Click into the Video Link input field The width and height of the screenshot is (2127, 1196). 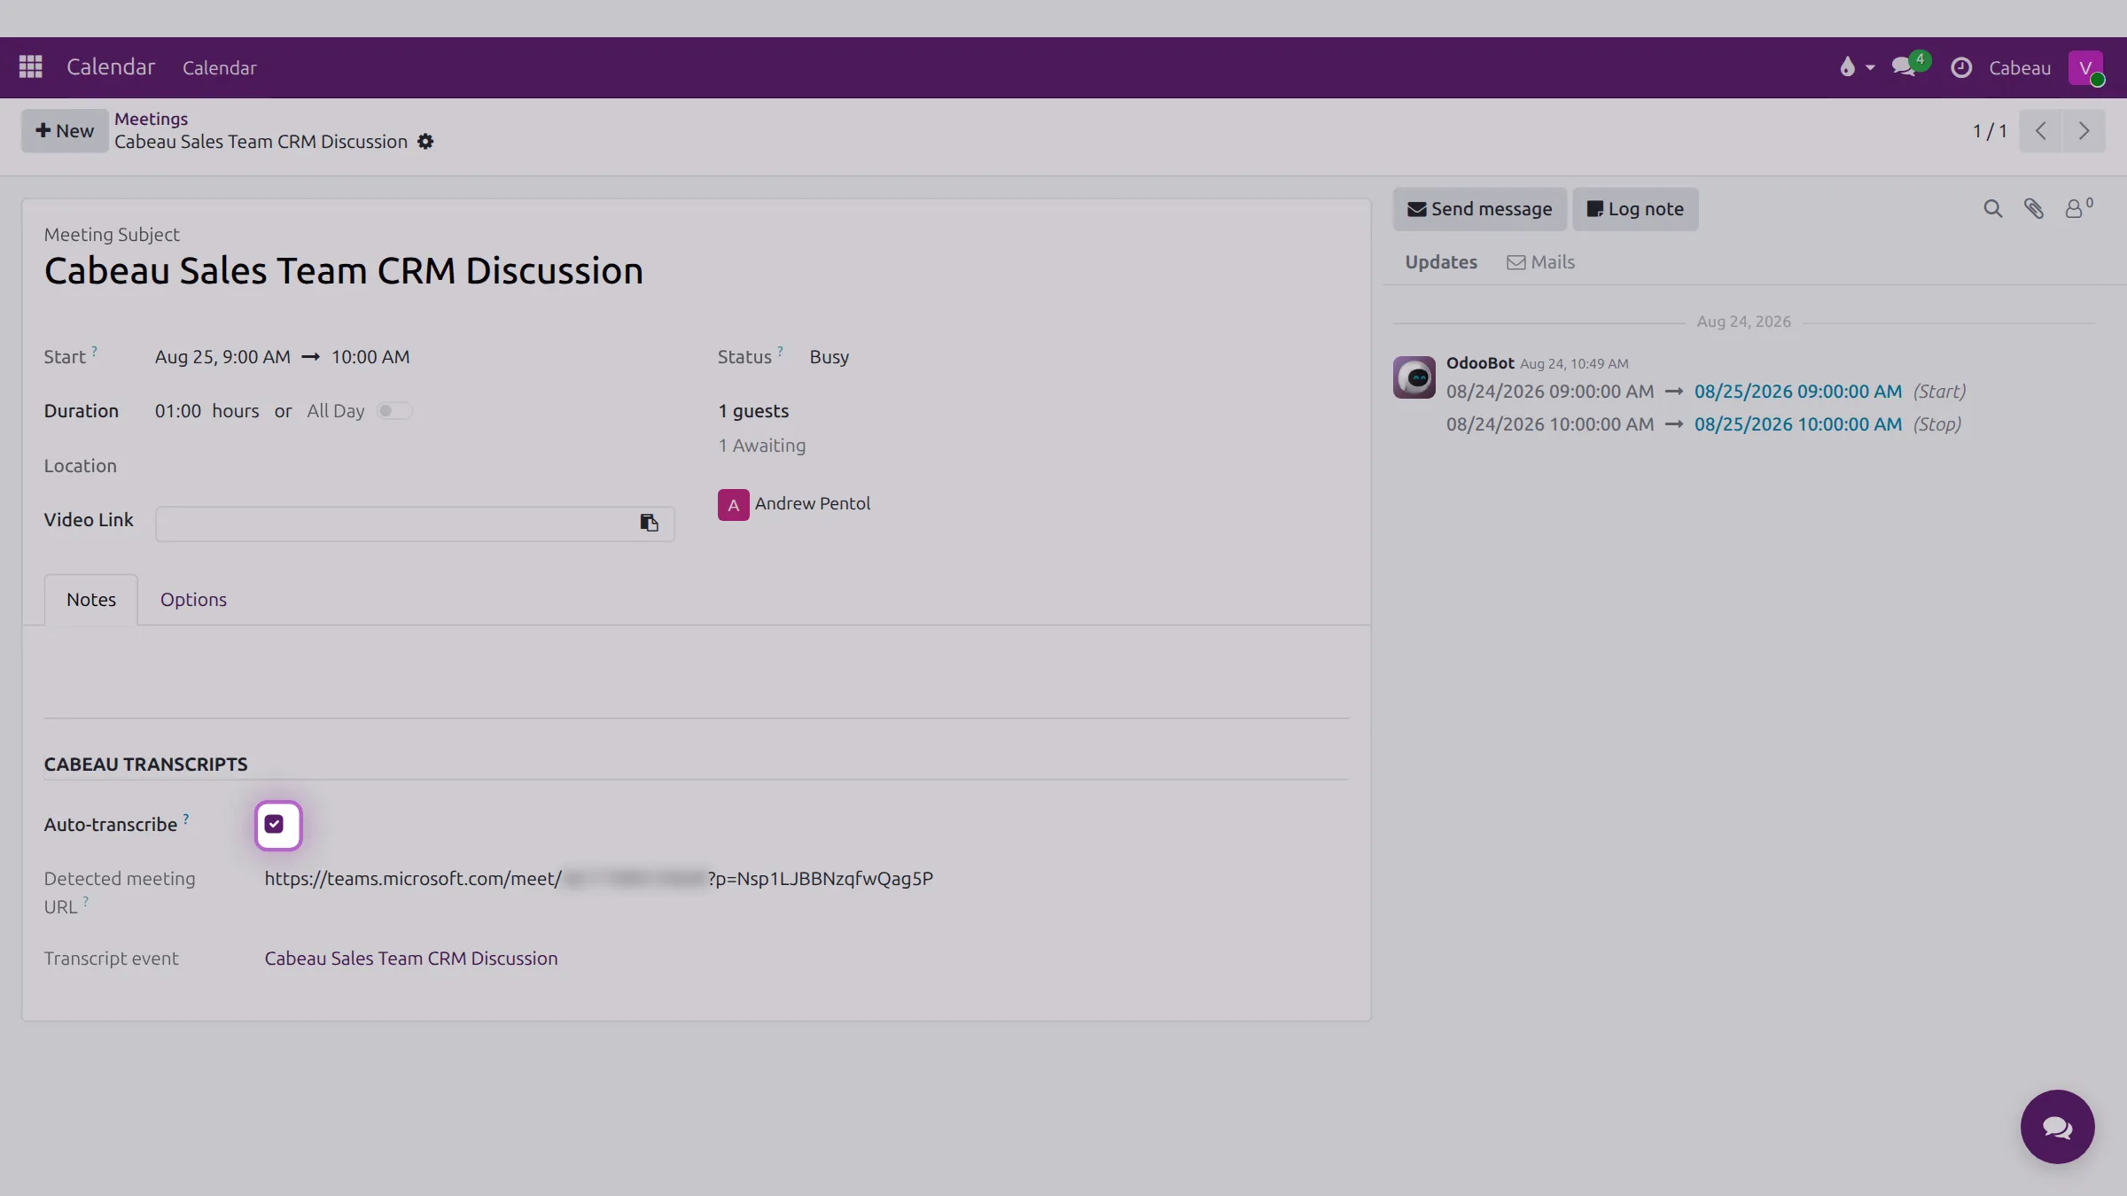coord(395,524)
